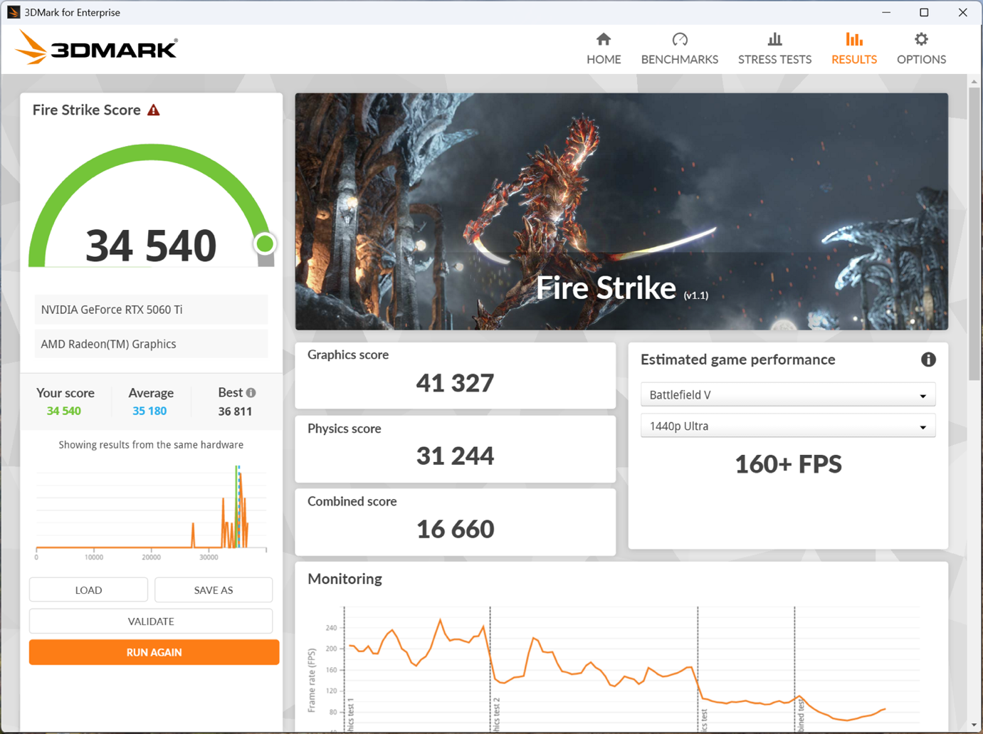The width and height of the screenshot is (983, 734).
Task: Minimize the 3DMark window
Action: [x=886, y=12]
